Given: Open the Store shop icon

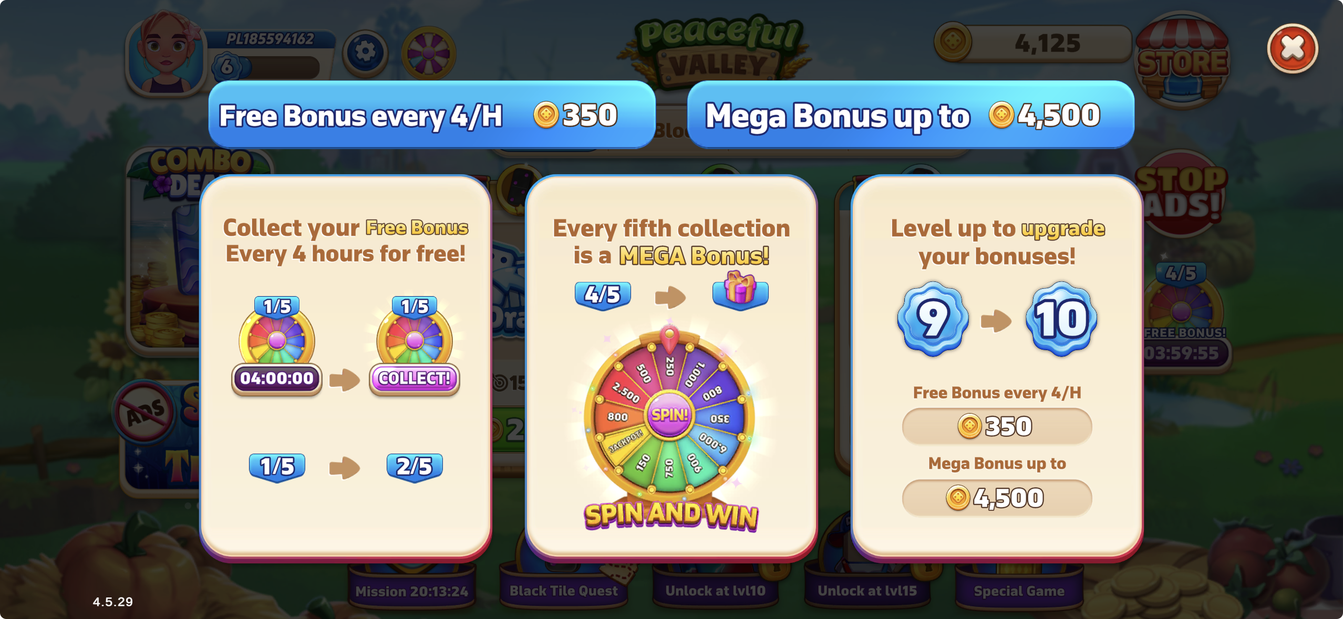Looking at the screenshot, I should click(1182, 59).
